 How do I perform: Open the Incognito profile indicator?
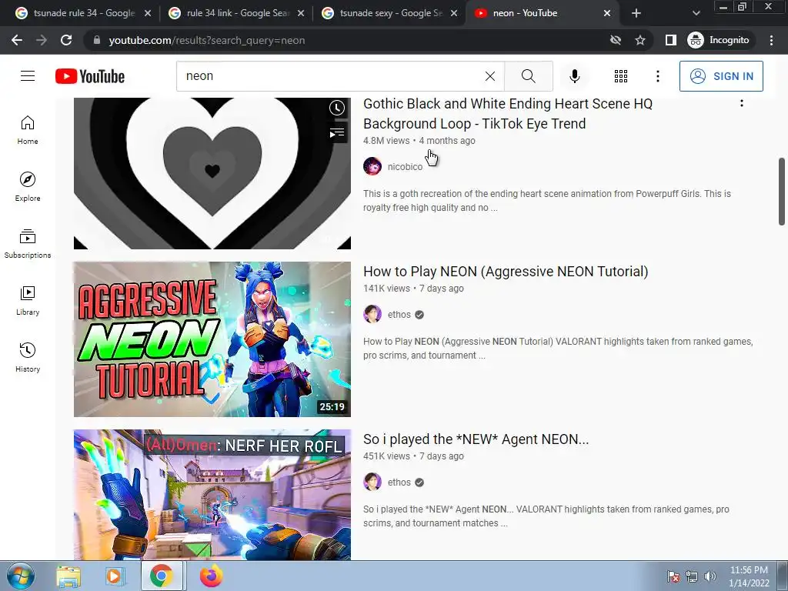[x=719, y=40]
